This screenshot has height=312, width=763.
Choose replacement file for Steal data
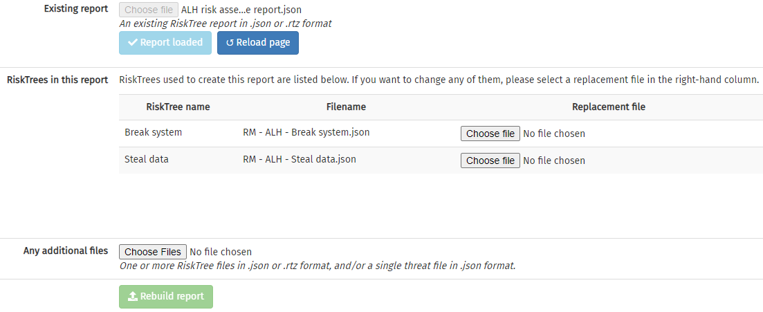490,160
